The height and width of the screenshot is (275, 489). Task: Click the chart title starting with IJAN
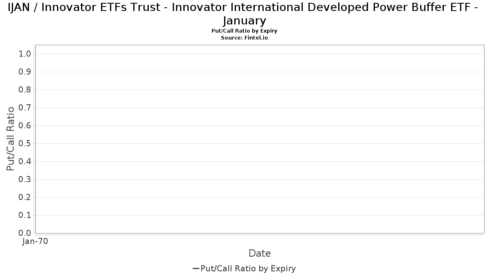(x=244, y=13)
